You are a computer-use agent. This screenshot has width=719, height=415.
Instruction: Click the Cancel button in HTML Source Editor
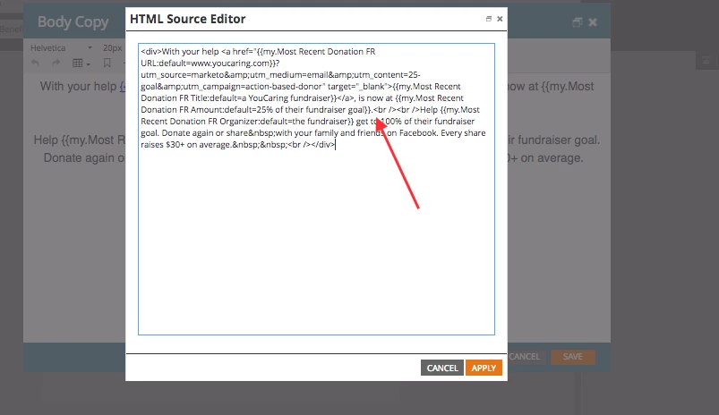(442, 368)
